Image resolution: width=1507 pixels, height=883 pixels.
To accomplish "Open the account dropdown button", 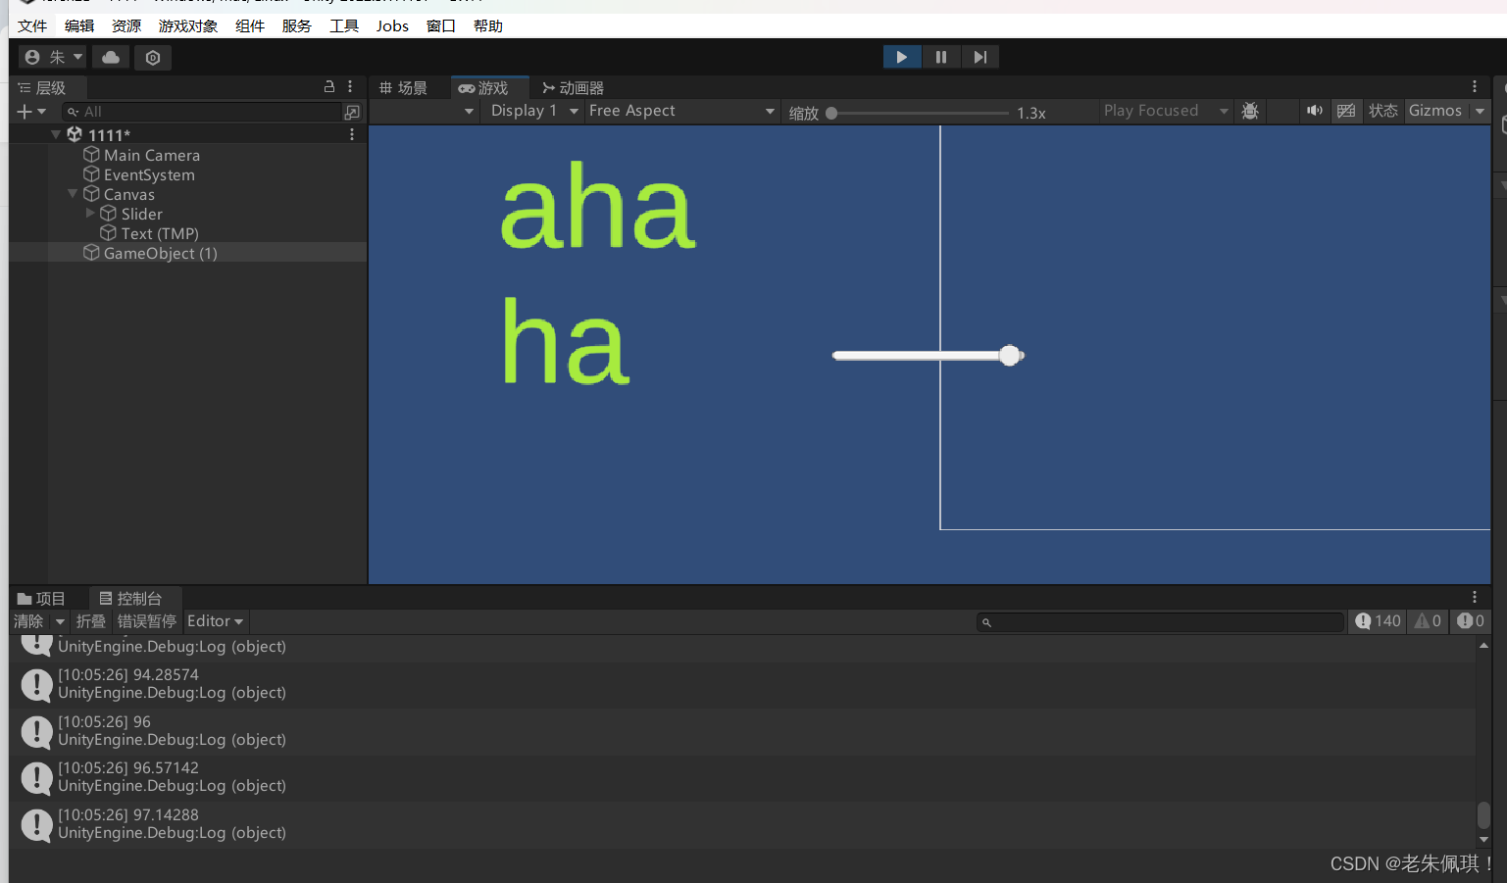I will point(53,57).
